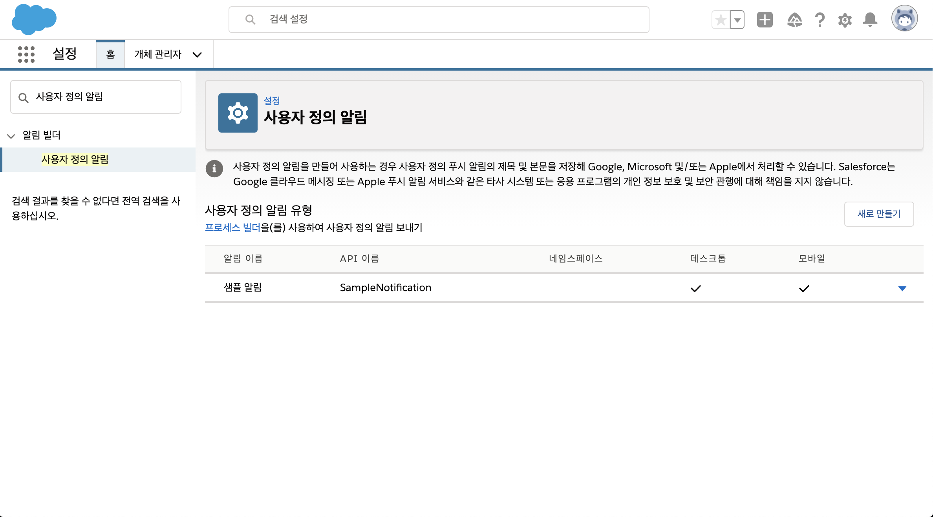Open the setup gear icon
The width and height of the screenshot is (933, 517).
(x=845, y=20)
